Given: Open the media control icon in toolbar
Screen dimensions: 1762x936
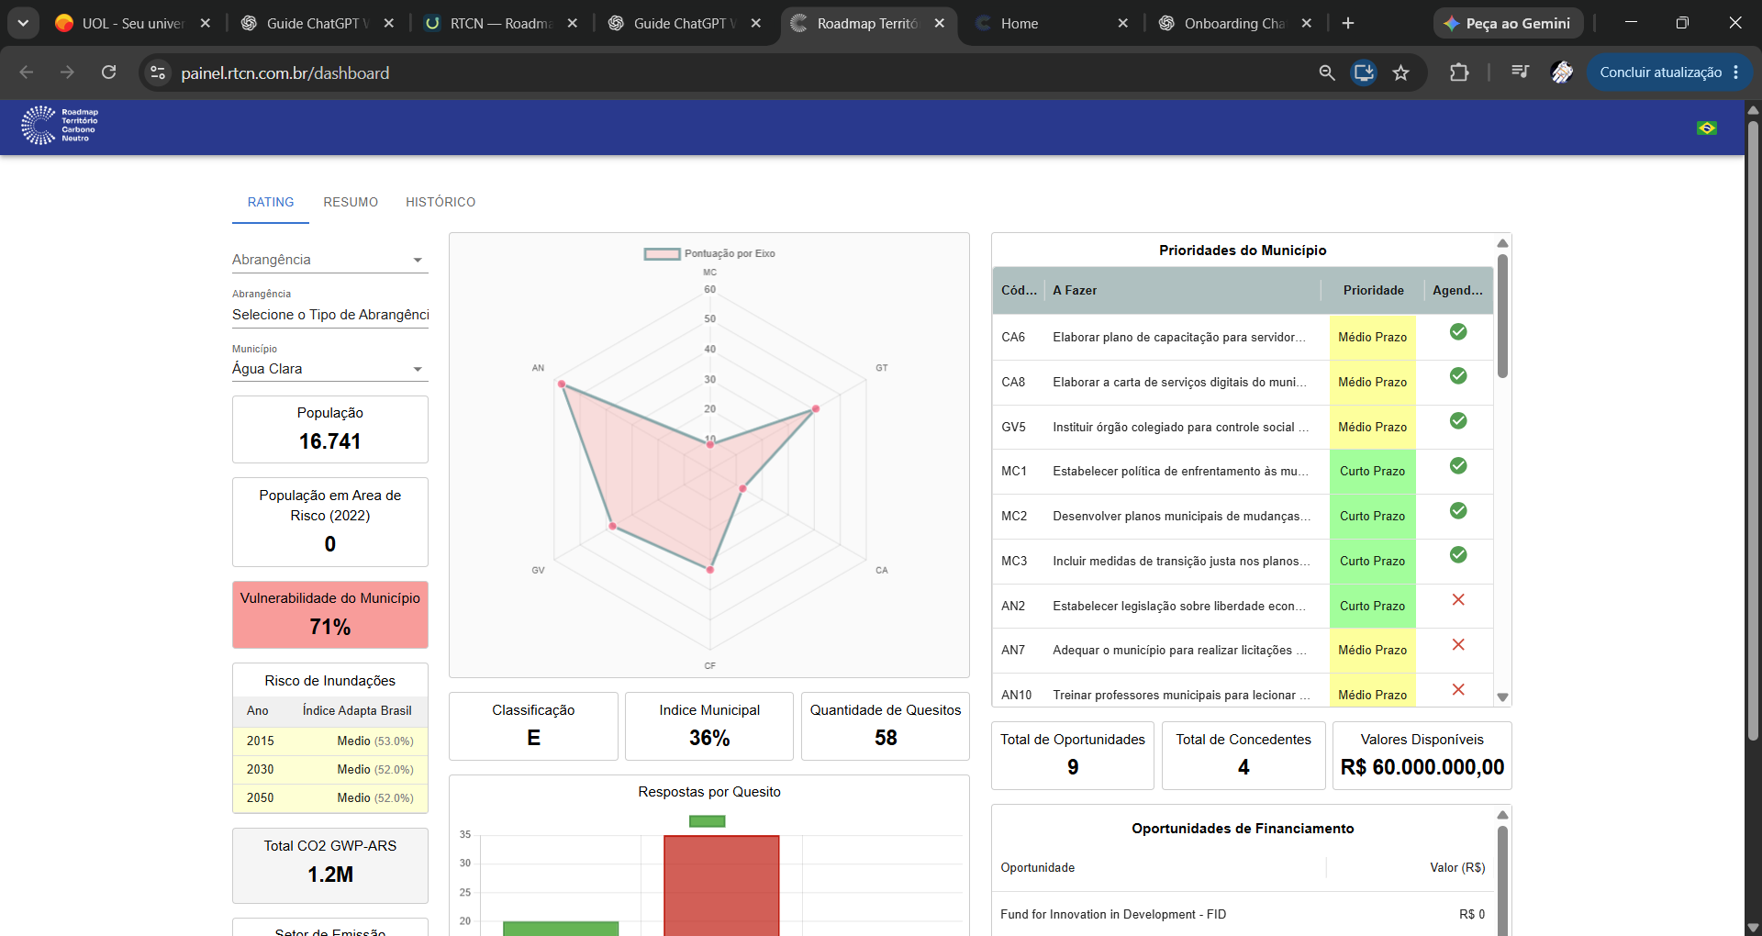Looking at the screenshot, I should pos(1520,72).
